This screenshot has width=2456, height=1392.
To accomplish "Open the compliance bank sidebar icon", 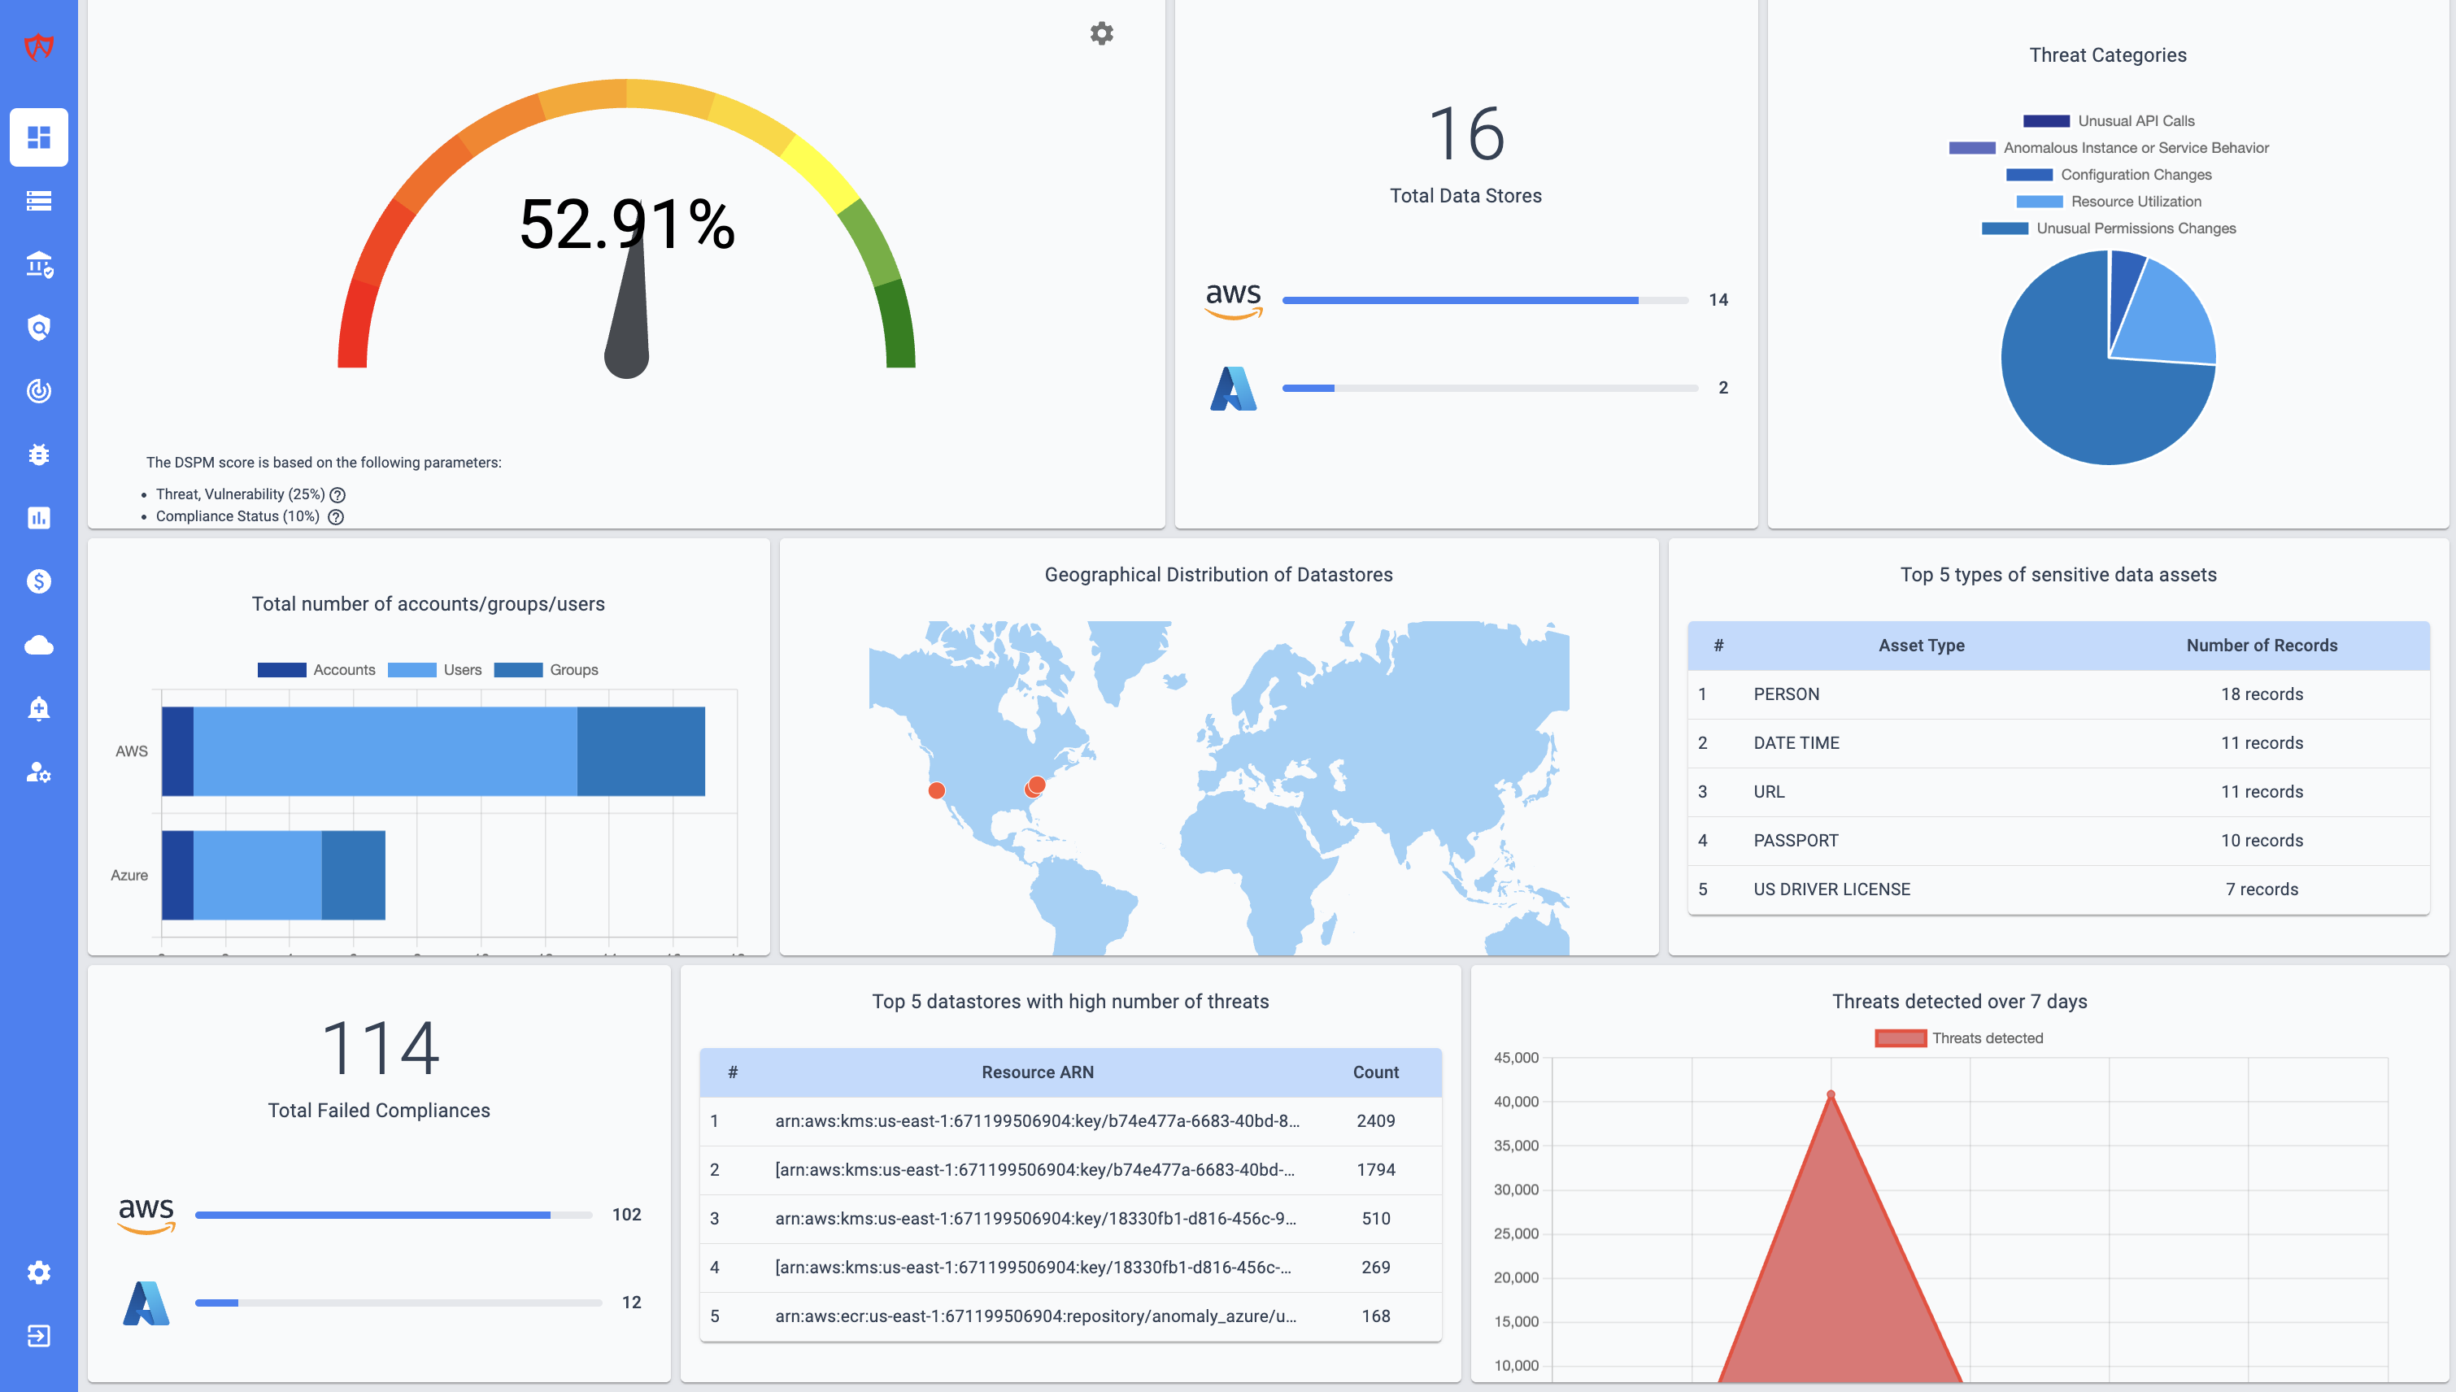I will click(x=38, y=265).
